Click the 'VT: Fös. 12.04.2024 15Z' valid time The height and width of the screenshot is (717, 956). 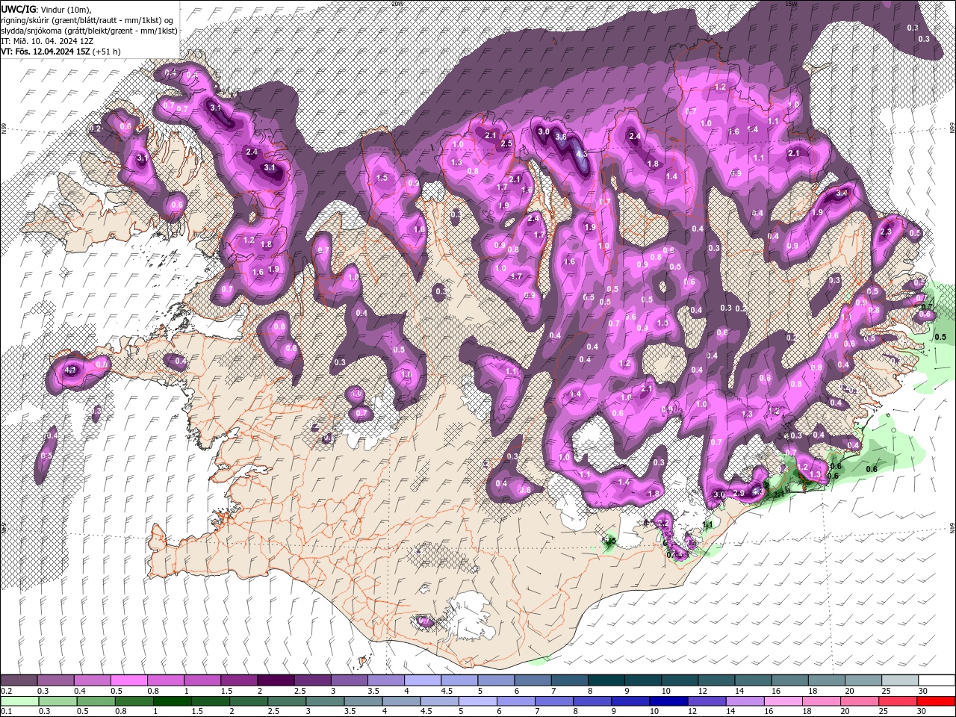pos(46,52)
